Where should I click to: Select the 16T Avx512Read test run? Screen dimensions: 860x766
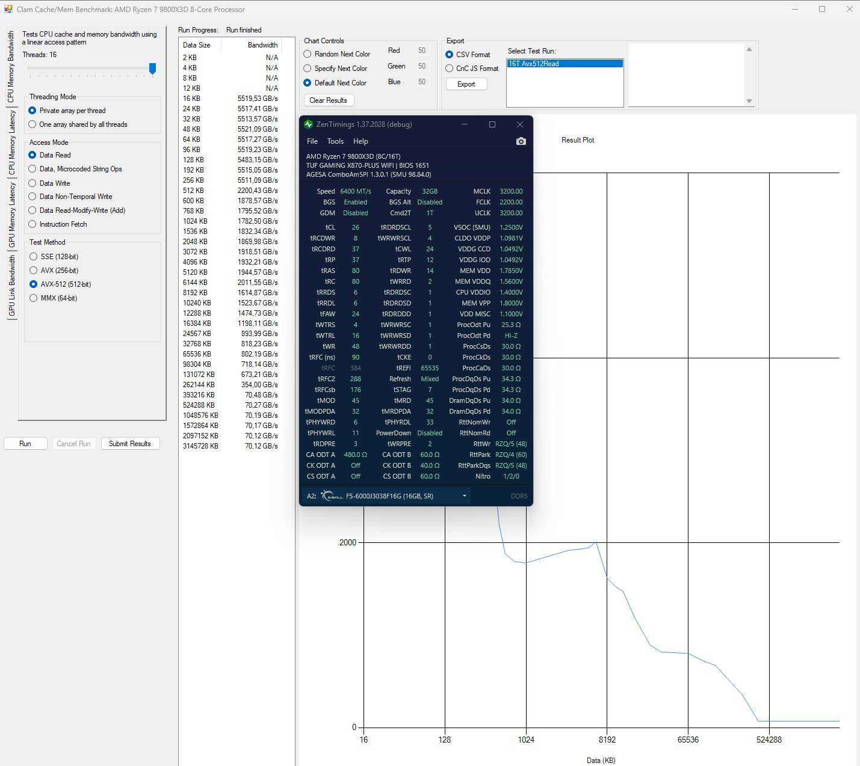coord(565,64)
